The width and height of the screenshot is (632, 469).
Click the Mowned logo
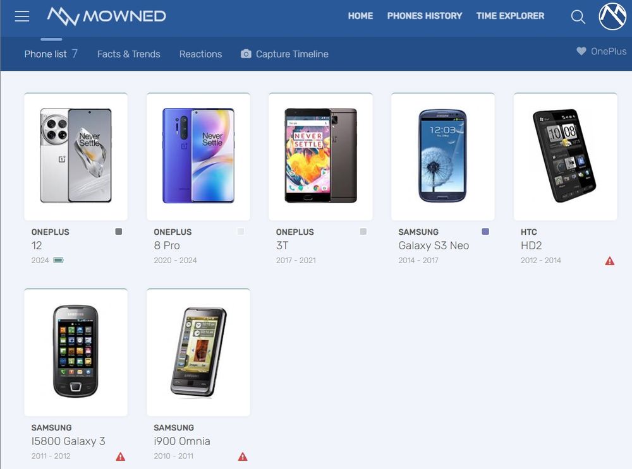pyautogui.click(x=106, y=16)
